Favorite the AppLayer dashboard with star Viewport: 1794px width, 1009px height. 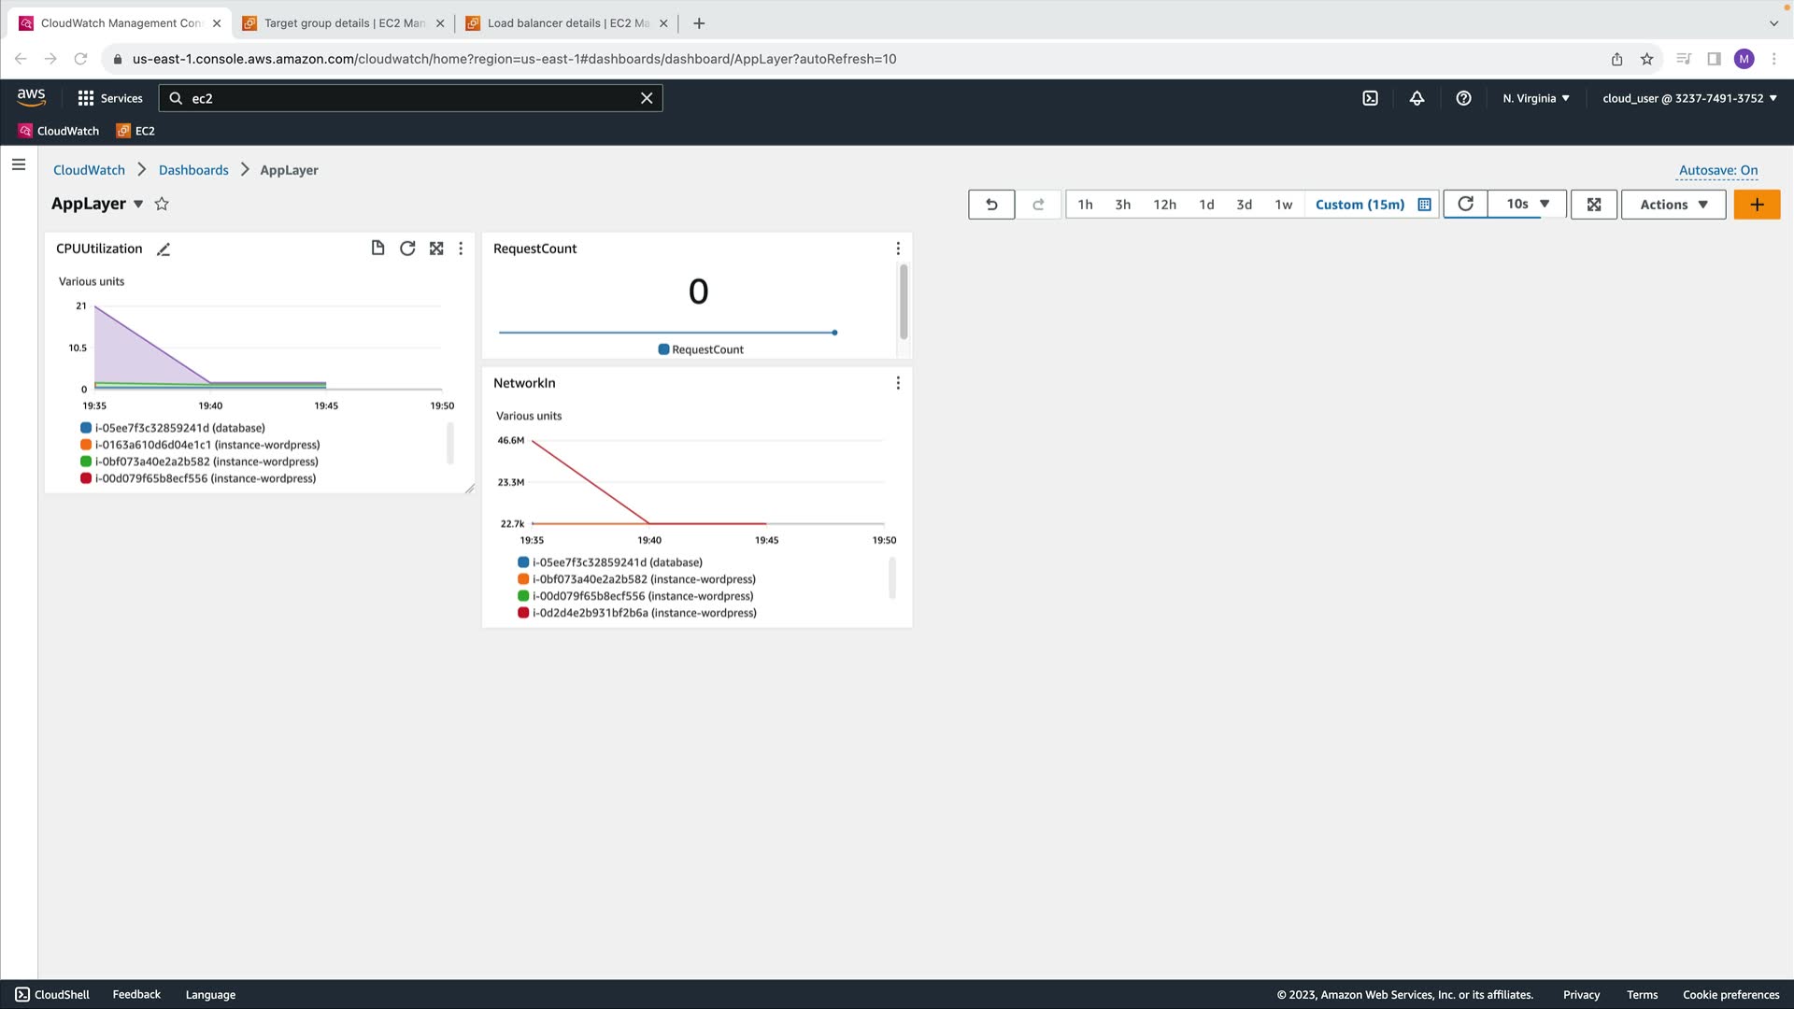click(162, 204)
